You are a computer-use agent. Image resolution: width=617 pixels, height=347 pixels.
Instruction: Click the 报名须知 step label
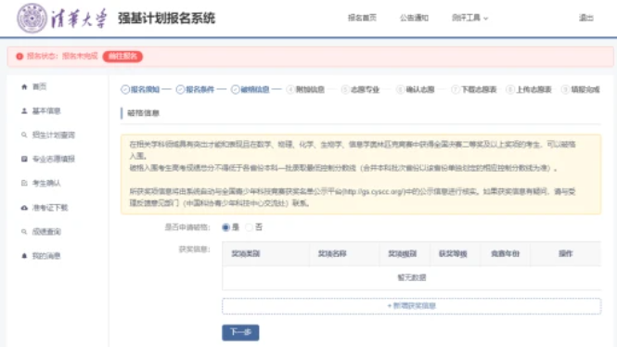click(x=145, y=90)
